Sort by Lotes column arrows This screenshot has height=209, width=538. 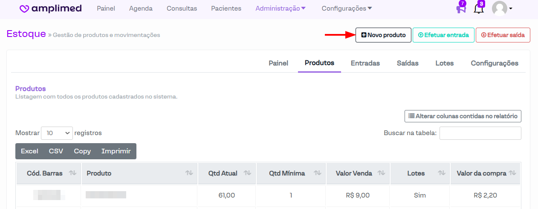point(441,173)
